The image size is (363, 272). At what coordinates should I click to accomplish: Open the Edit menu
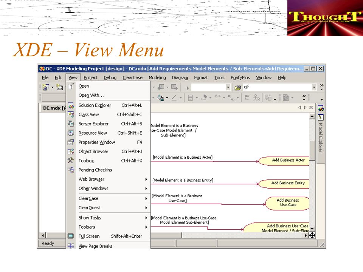[x=58, y=77]
